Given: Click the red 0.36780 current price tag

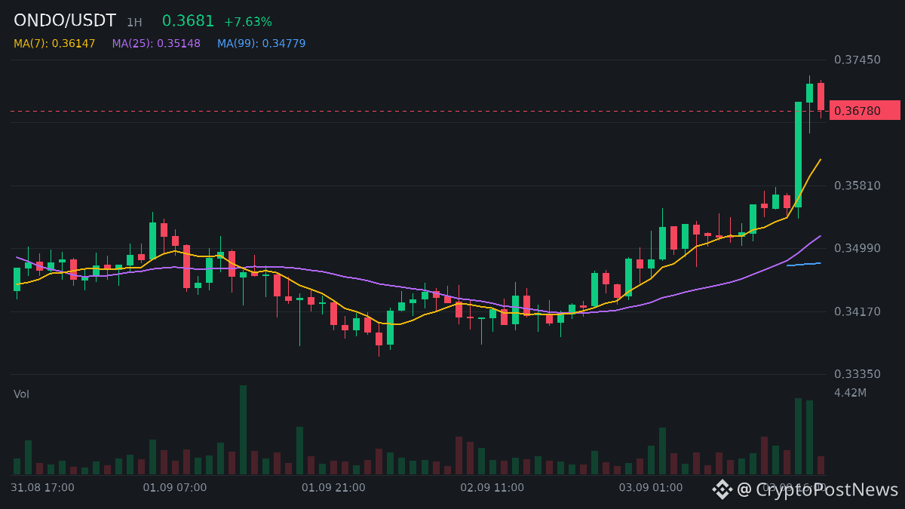Looking at the screenshot, I should tap(865, 111).
